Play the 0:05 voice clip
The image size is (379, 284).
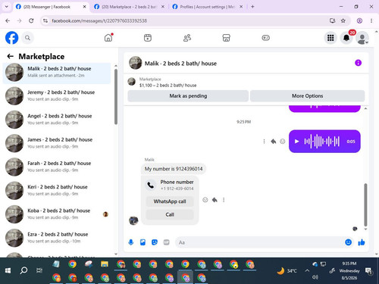(x=296, y=142)
